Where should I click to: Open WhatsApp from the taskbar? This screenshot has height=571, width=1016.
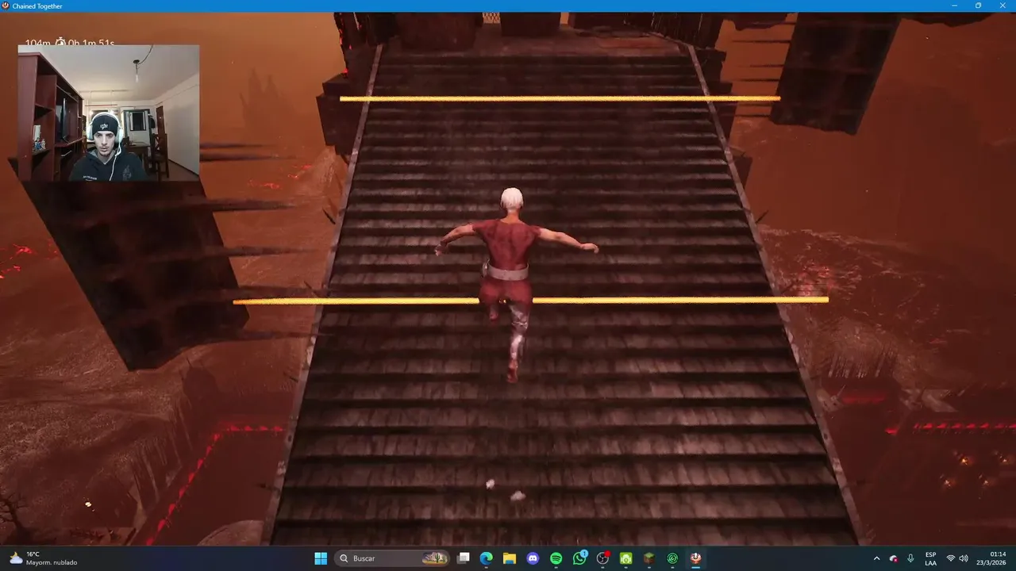(579, 558)
